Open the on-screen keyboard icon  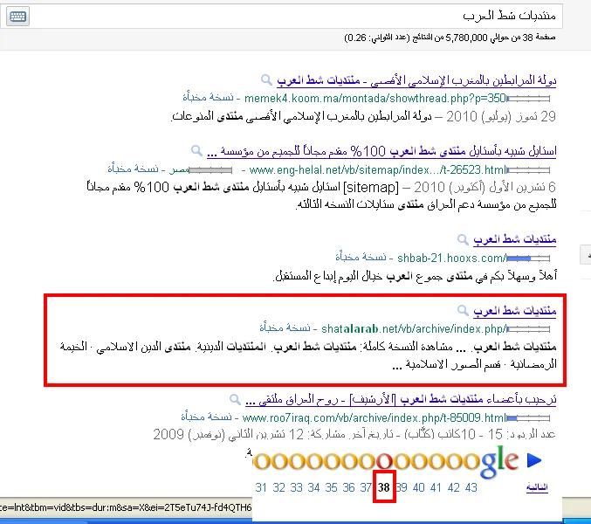17,17
